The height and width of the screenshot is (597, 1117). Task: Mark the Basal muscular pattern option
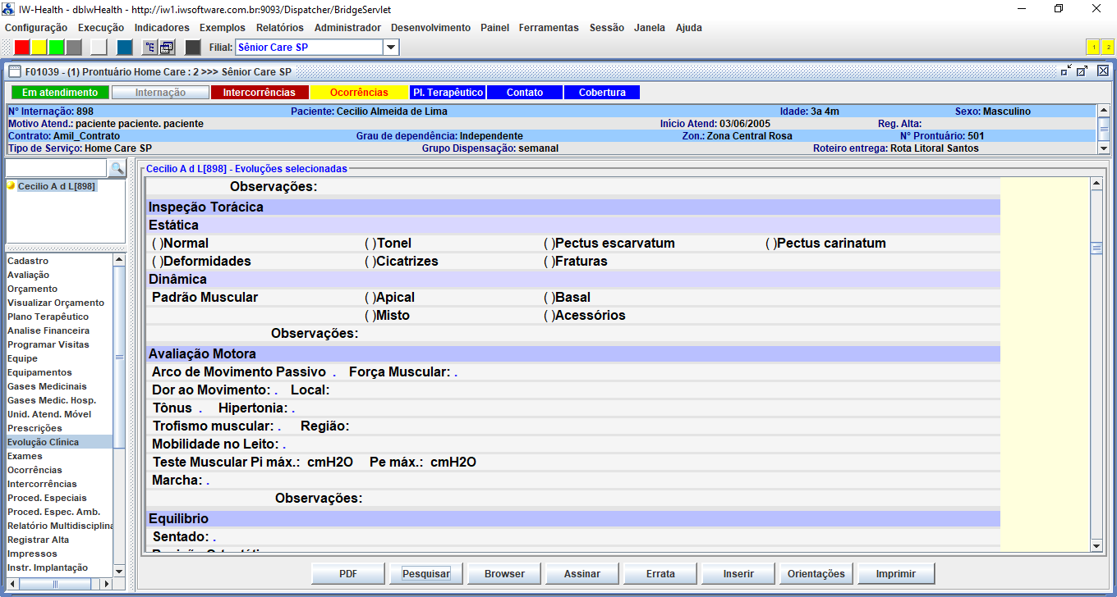point(549,298)
